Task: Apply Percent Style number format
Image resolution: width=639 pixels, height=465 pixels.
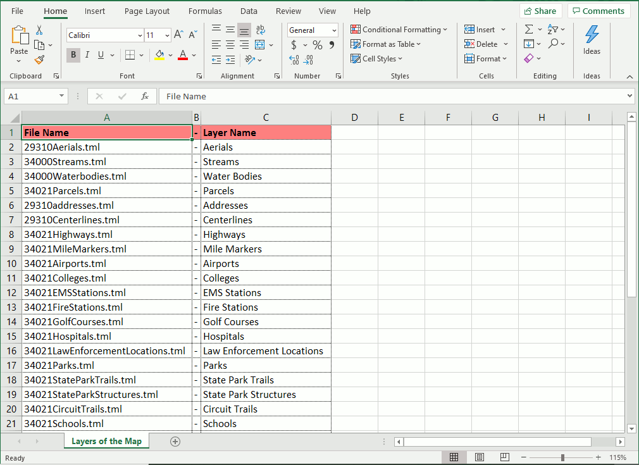Action: tap(318, 45)
